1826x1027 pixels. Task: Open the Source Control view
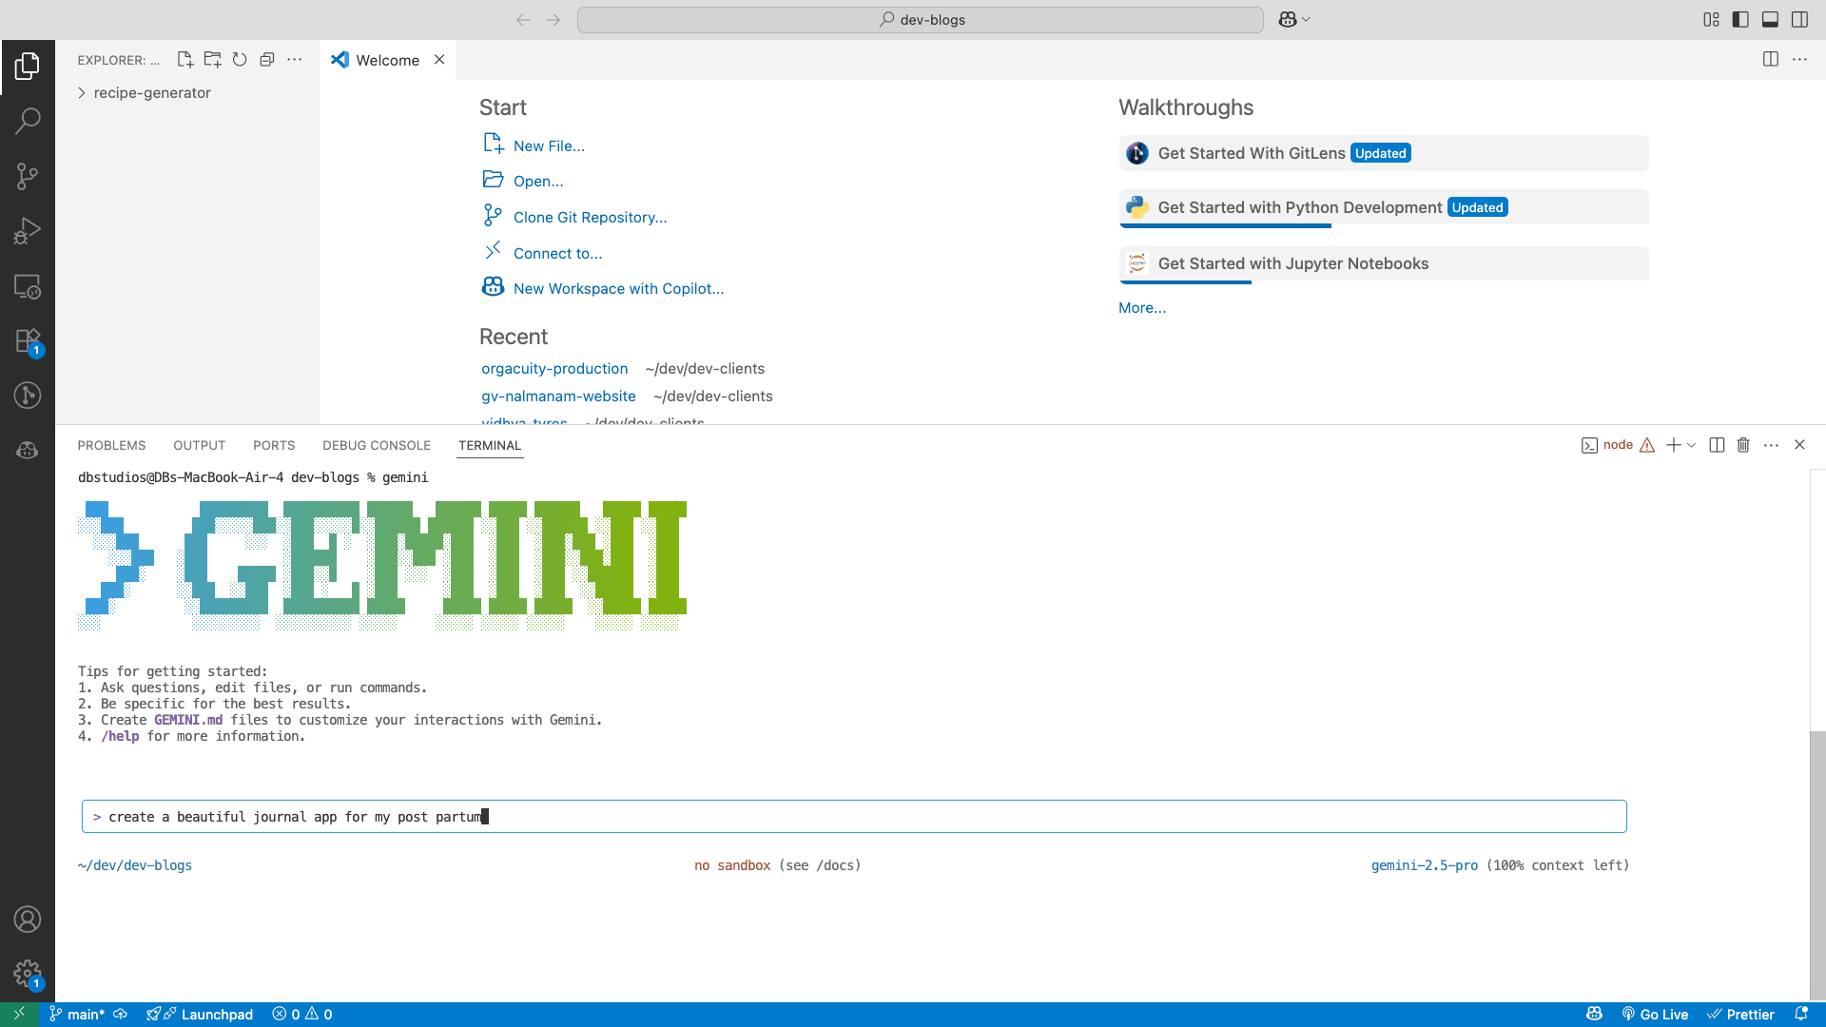(28, 176)
